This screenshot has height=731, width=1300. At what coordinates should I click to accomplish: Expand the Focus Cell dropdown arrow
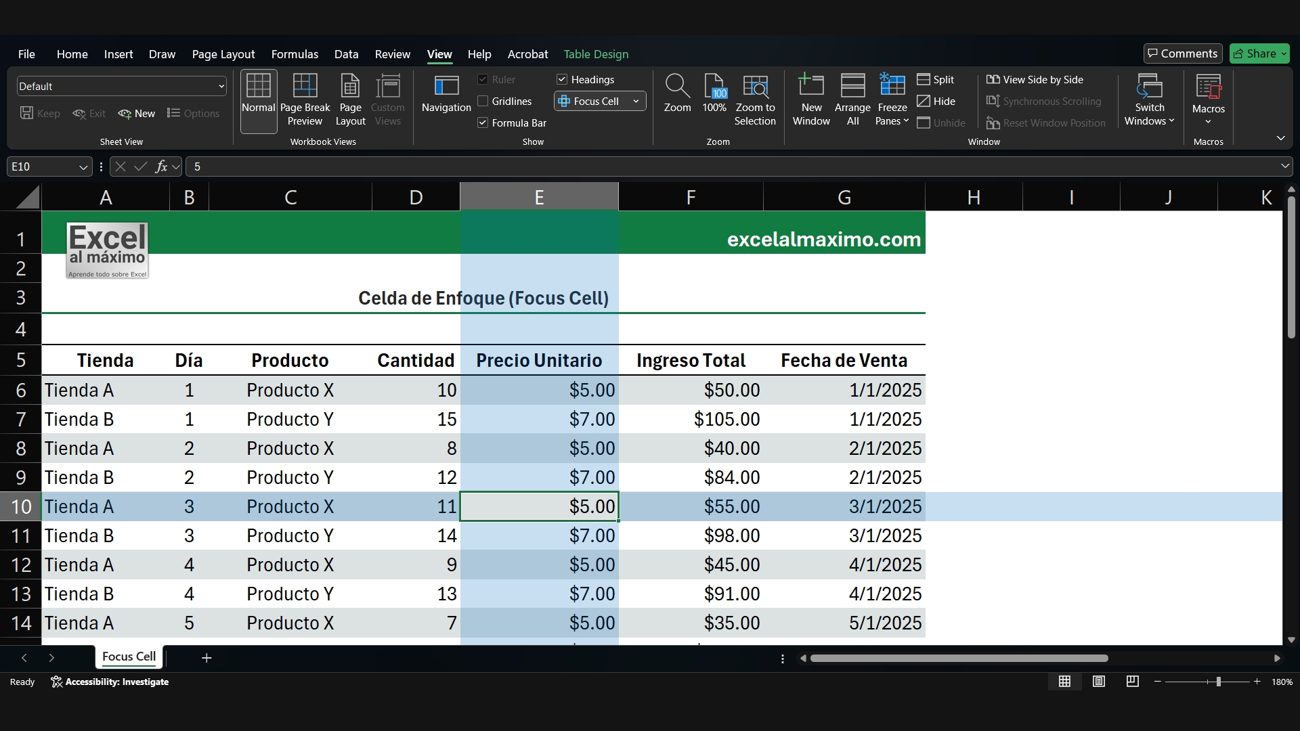[635, 101]
